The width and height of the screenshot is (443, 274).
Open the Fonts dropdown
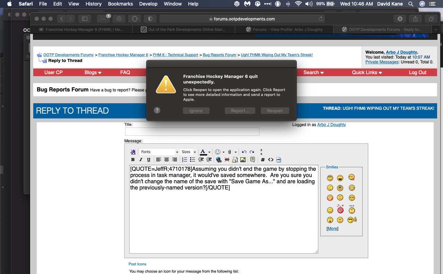[159, 152]
